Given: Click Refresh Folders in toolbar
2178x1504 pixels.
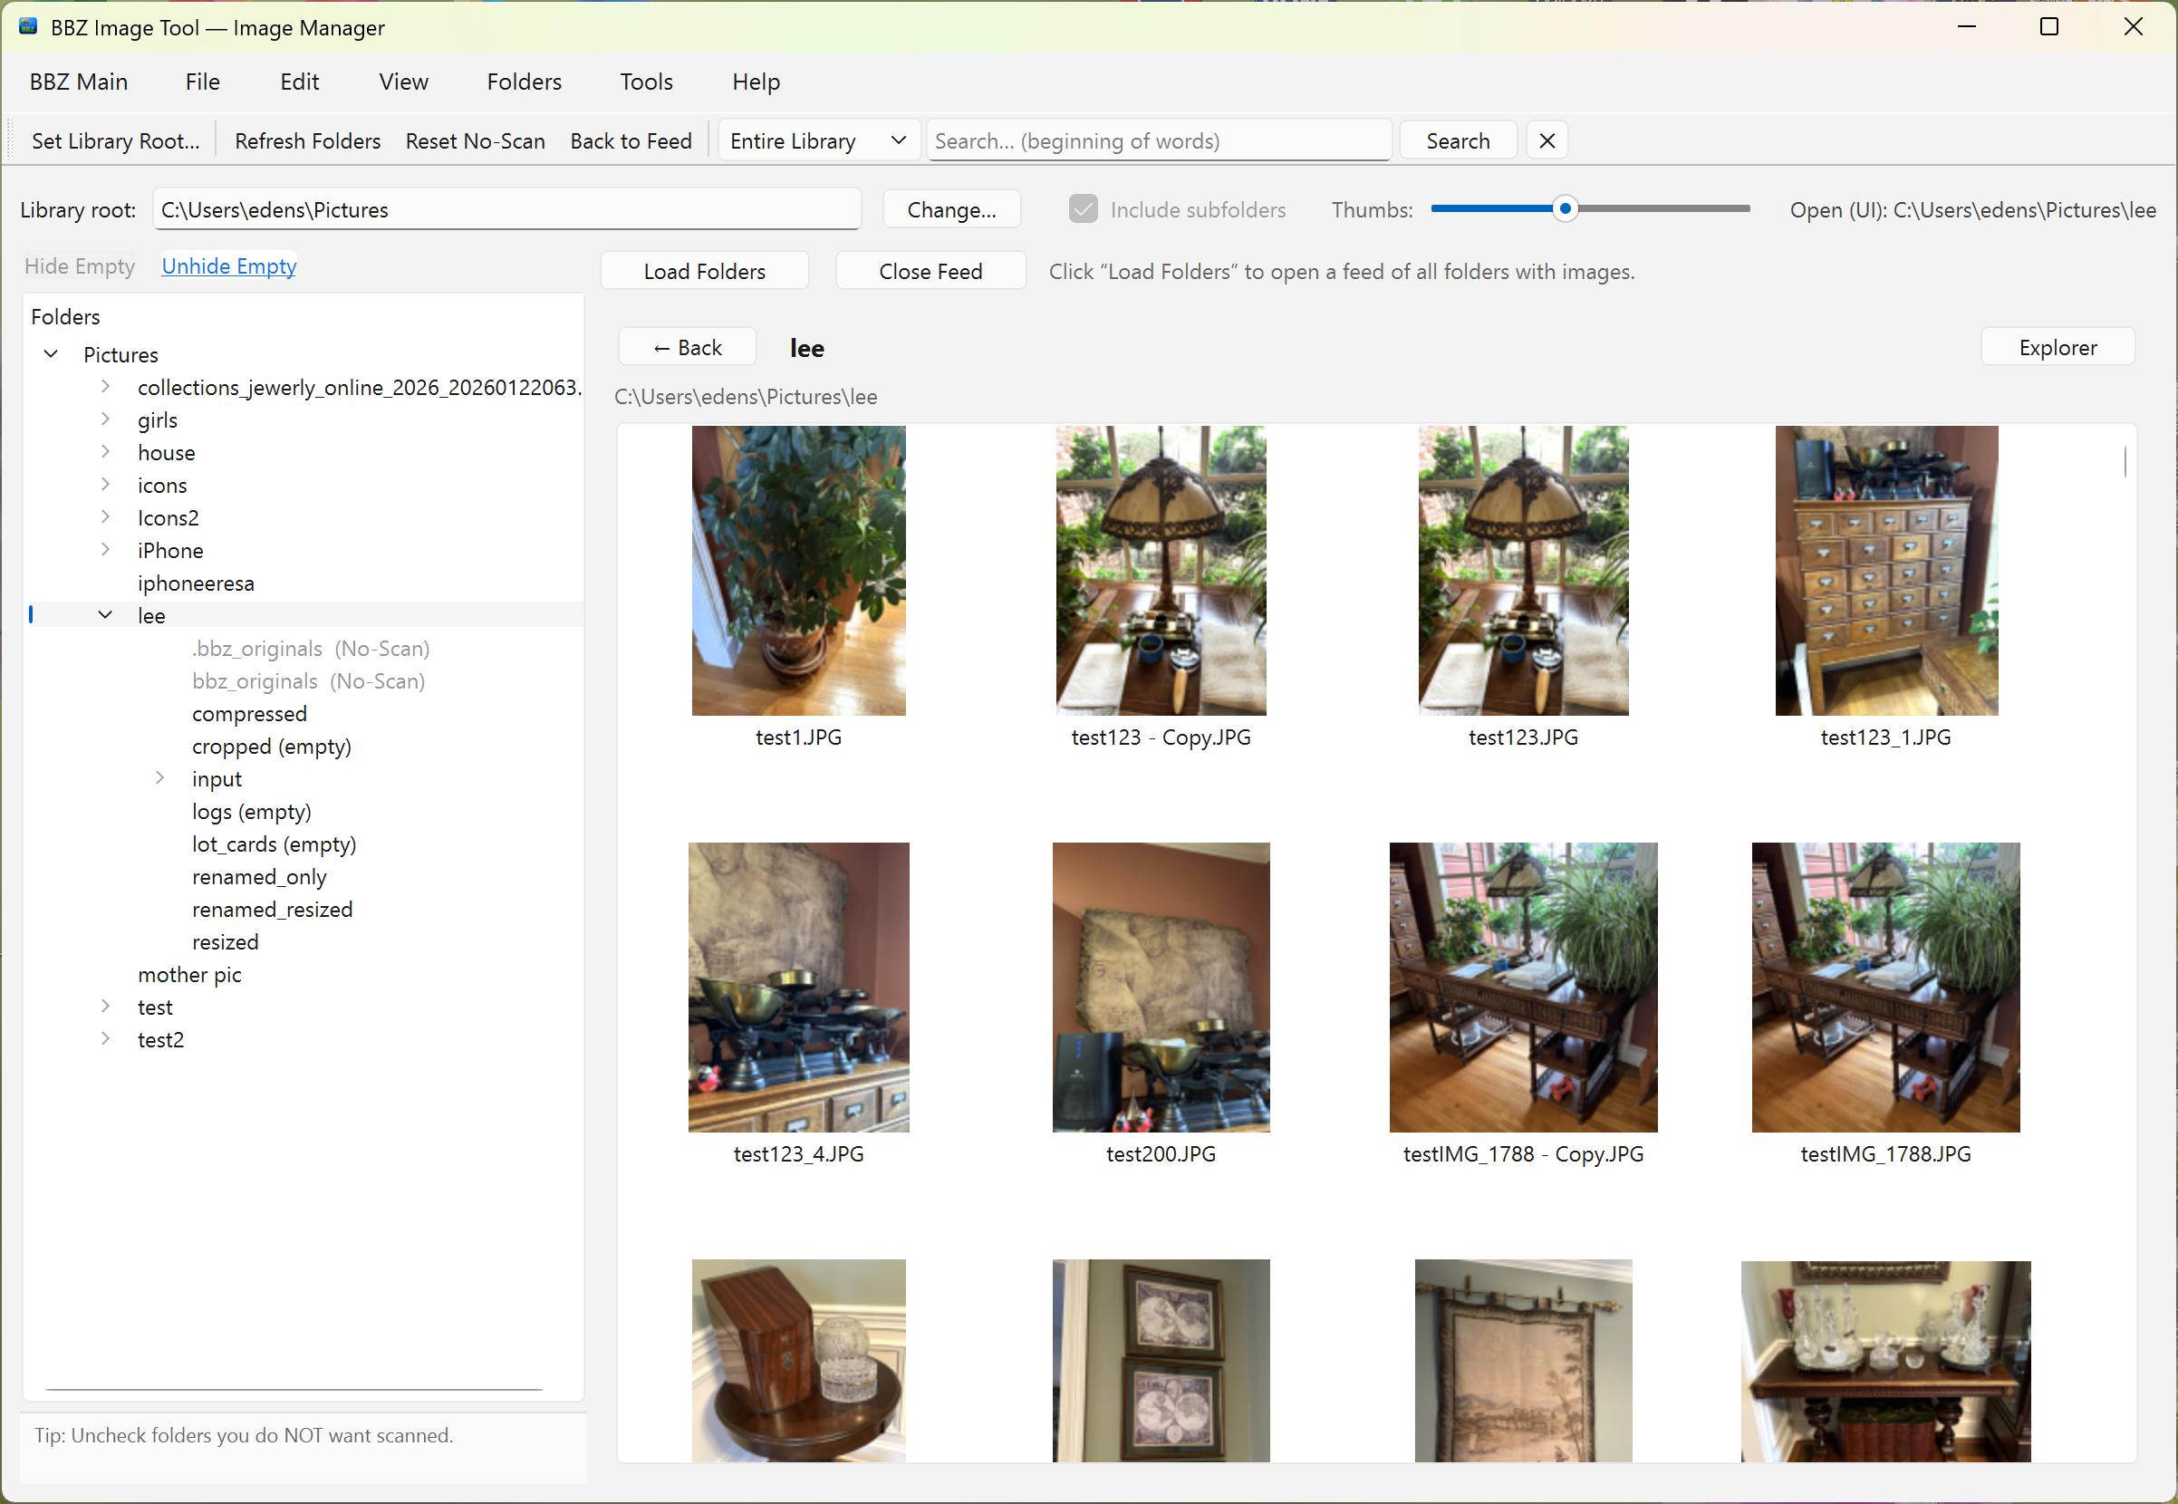Looking at the screenshot, I should pyautogui.click(x=308, y=140).
